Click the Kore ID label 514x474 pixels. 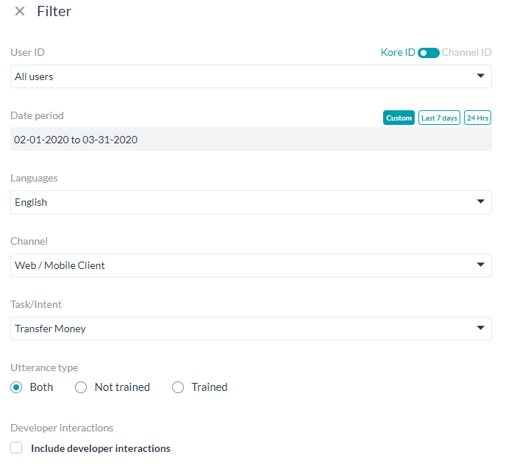point(397,53)
